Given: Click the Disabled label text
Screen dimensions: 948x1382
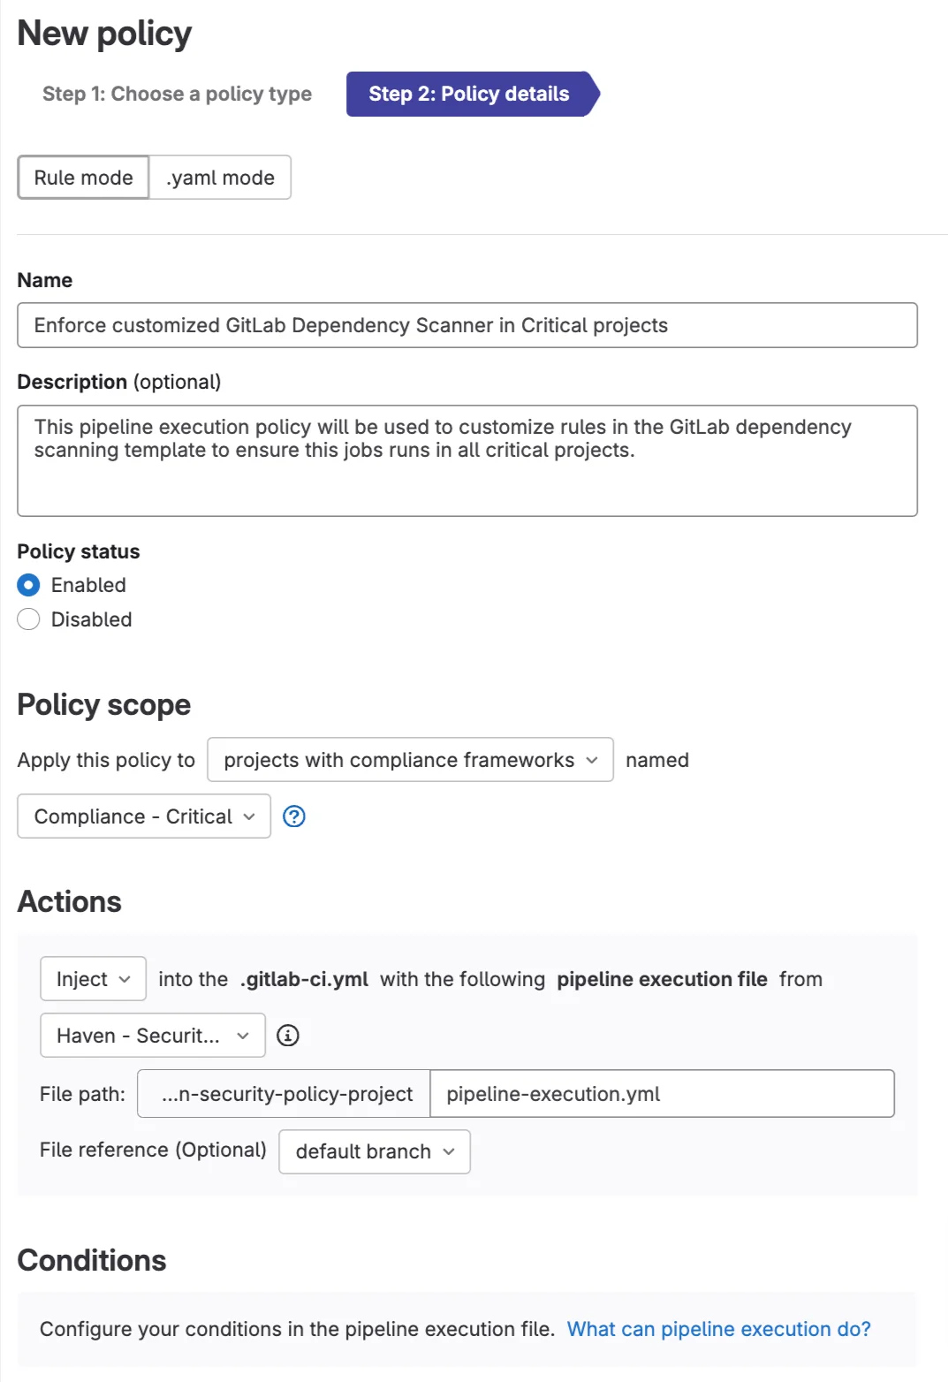Looking at the screenshot, I should [x=91, y=619].
